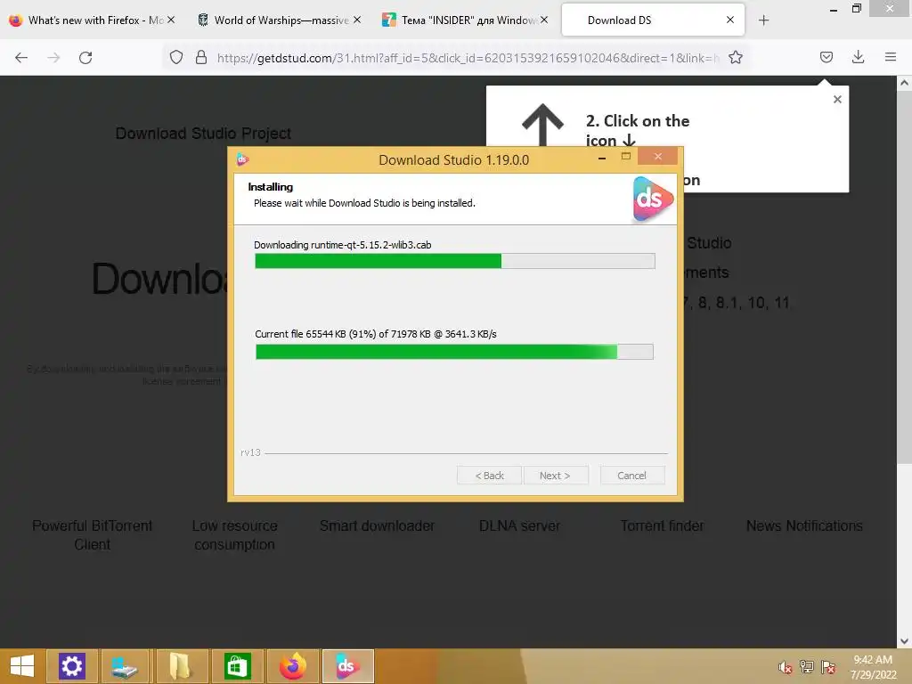Minimize the Download Studio installer window
The height and width of the screenshot is (684, 912).
(602, 158)
